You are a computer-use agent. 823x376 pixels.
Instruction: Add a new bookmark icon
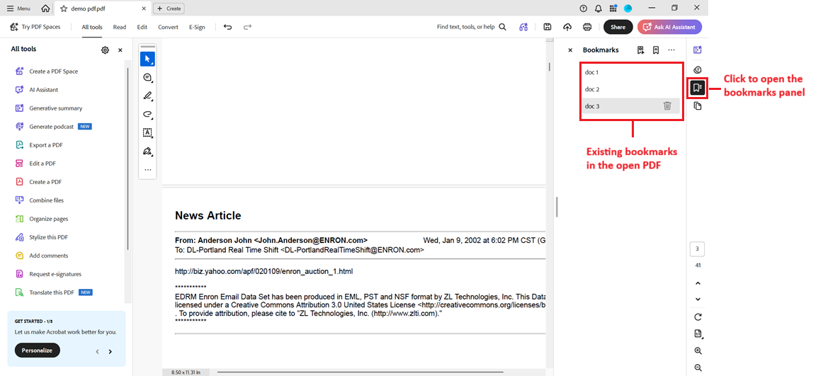(x=656, y=50)
